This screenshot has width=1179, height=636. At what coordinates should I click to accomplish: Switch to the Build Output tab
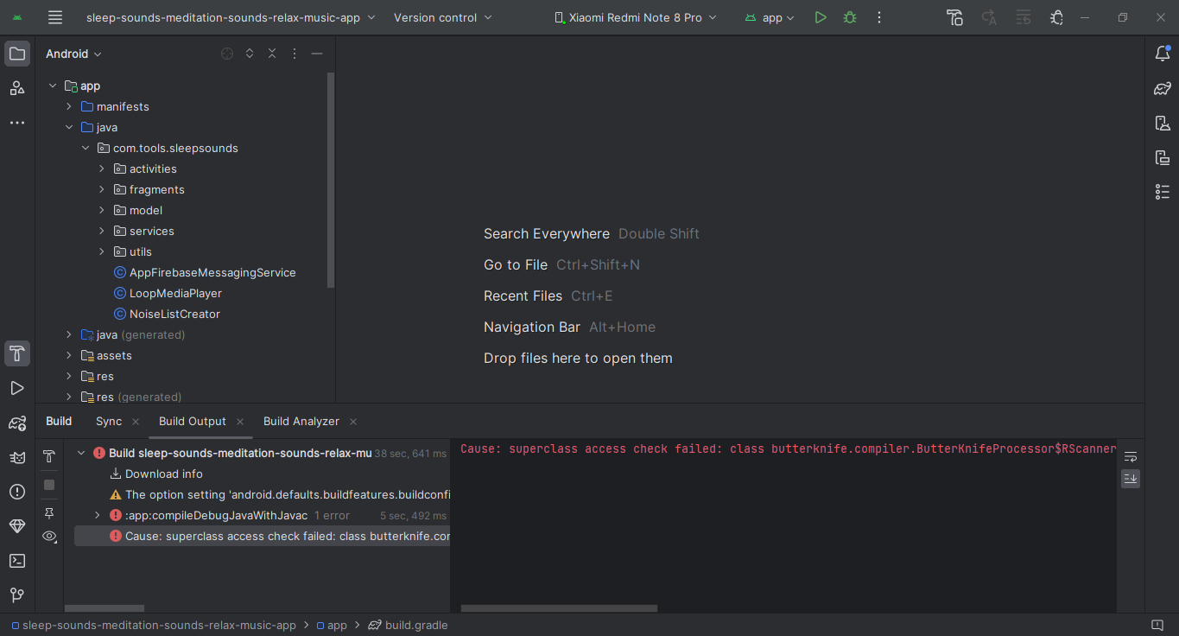point(193,421)
